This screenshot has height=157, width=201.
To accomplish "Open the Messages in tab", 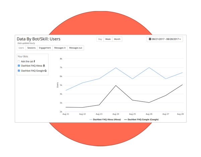I will 60,48.
